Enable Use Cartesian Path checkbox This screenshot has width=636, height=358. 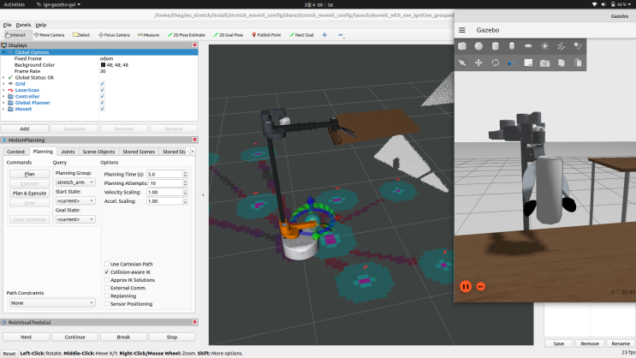[x=107, y=264]
